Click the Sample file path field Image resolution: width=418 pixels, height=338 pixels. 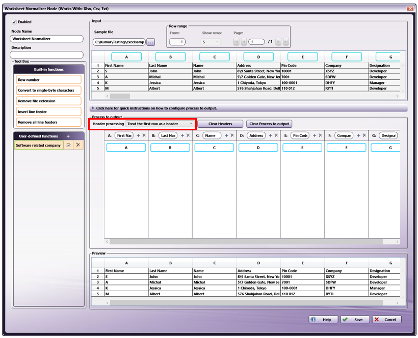[119, 42]
